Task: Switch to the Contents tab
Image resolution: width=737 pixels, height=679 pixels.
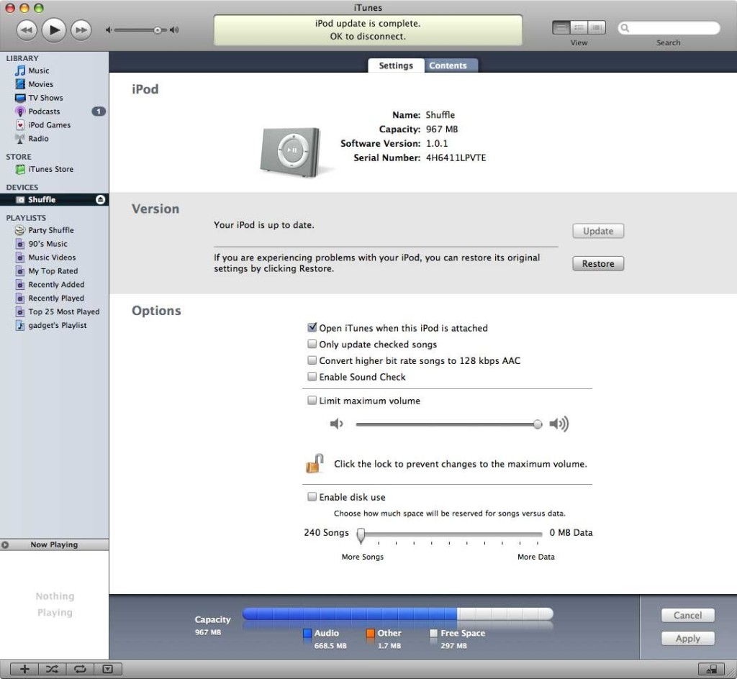Action: 451,65
